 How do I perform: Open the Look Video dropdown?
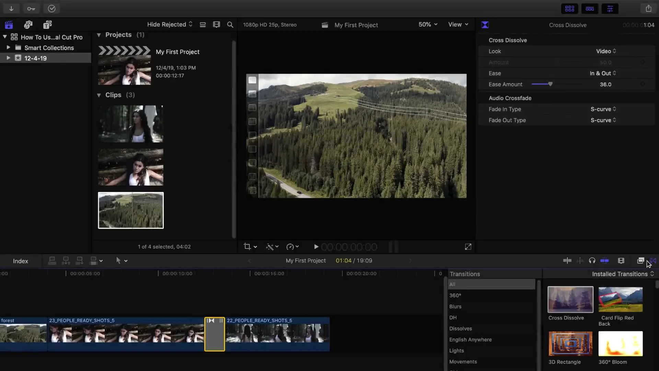pyautogui.click(x=606, y=51)
